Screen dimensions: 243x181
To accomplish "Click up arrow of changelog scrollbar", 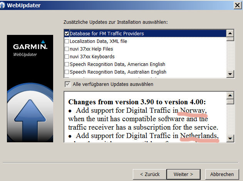I will tap(230, 95).
